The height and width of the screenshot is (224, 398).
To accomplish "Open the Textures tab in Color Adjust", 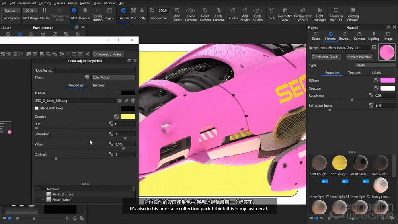I will click(x=98, y=85).
